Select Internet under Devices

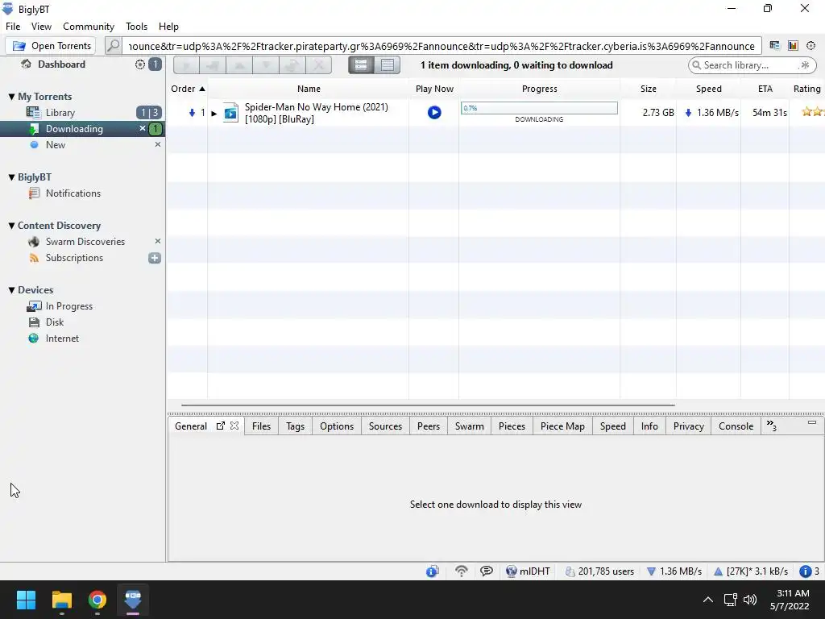tap(62, 339)
